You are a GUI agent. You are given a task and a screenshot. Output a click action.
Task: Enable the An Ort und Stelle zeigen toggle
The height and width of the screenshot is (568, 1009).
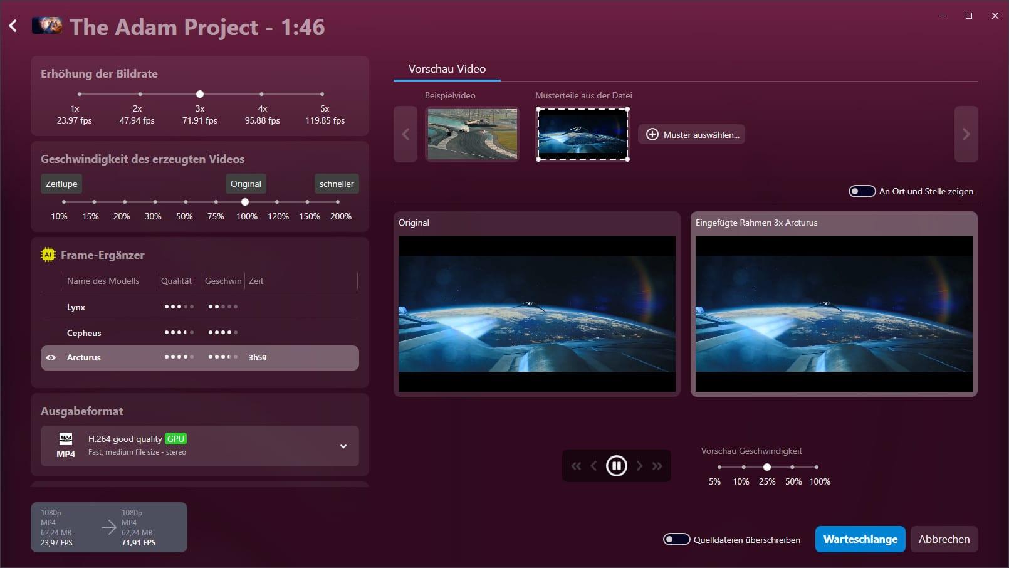pyautogui.click(x=862, y=191)
